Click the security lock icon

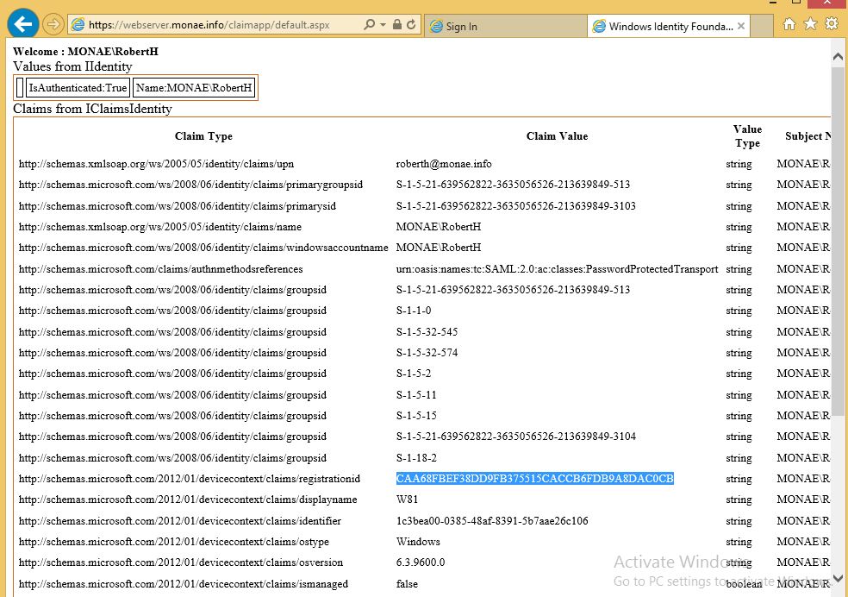coord(397,26)
